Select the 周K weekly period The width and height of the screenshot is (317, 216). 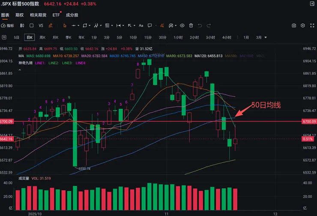point(42,37)
